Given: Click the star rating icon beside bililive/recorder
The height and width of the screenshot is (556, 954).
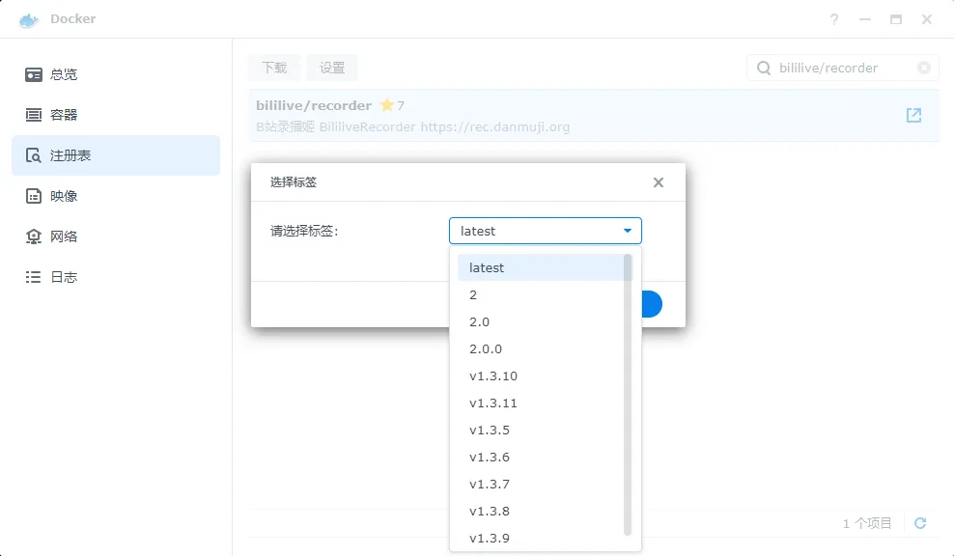Looking at the screenshot, I should 387,105.
